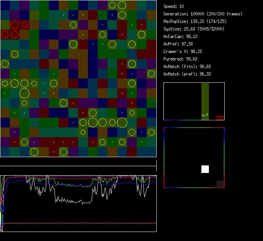
Task: Click the SysSize statistic line
Action: [x=193, y=29]
